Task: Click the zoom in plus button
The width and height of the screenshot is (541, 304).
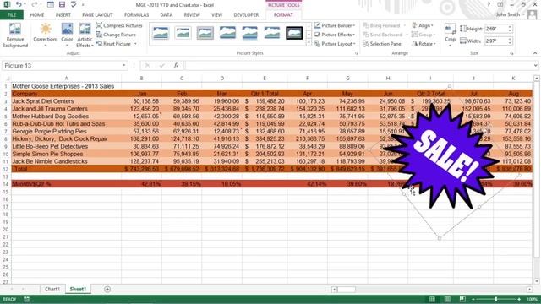Action: [x=519, y=299]
